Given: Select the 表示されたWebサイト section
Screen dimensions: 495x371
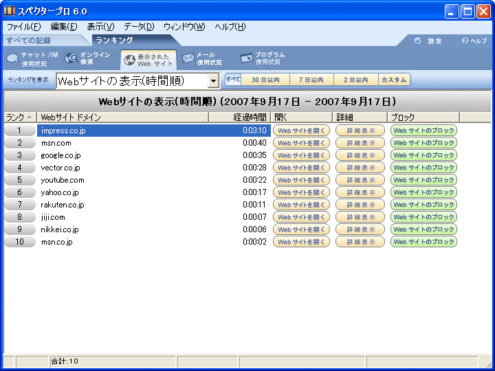Looking at the screenshot, I should click(148, 60).
